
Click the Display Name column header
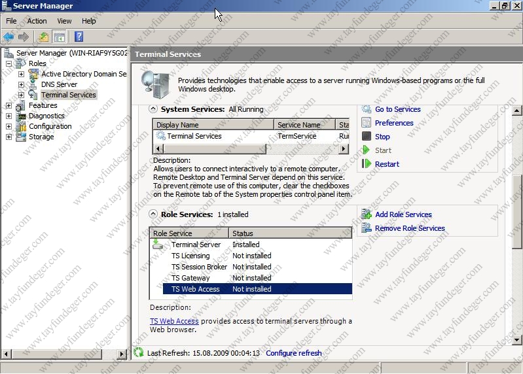pyautogui.click(x=213, y=124)
